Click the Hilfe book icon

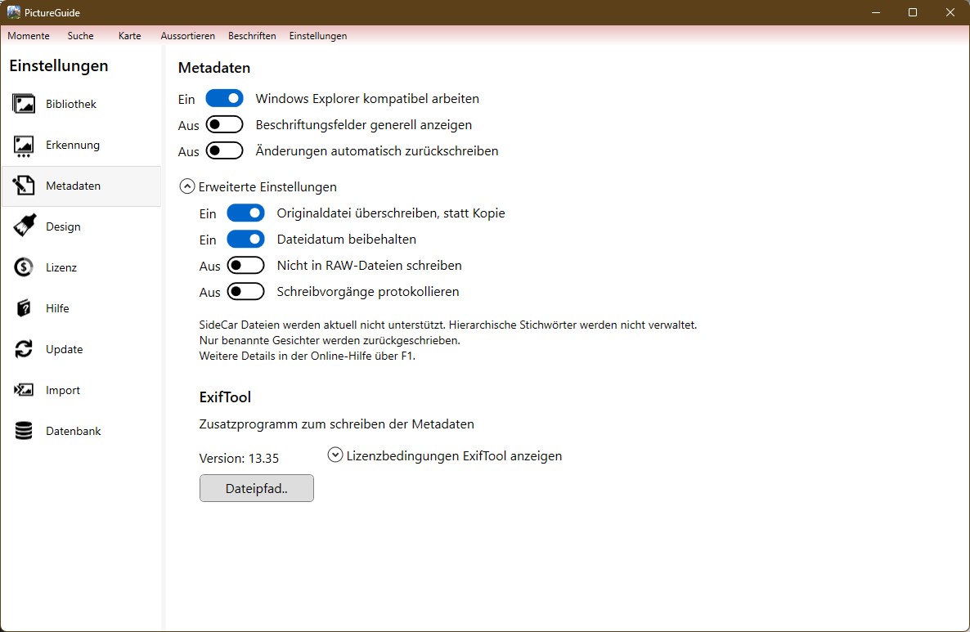tap(24, 308)
